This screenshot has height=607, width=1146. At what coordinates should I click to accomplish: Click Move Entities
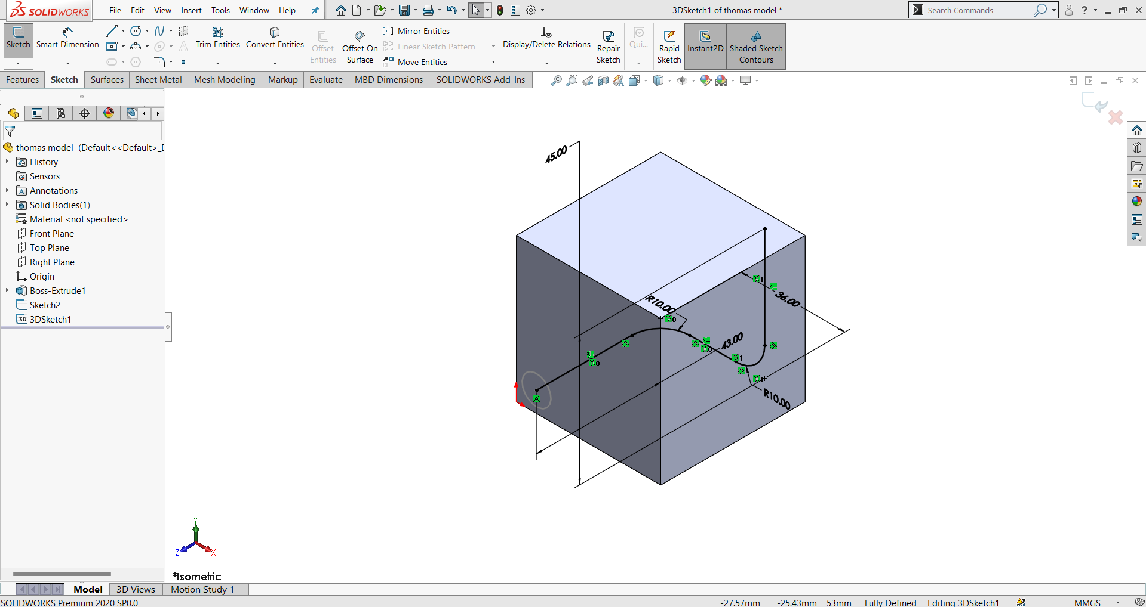(x=415, y=62)
